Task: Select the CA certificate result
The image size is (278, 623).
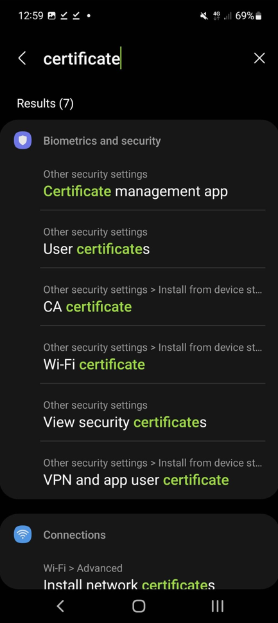Action: 153,299
